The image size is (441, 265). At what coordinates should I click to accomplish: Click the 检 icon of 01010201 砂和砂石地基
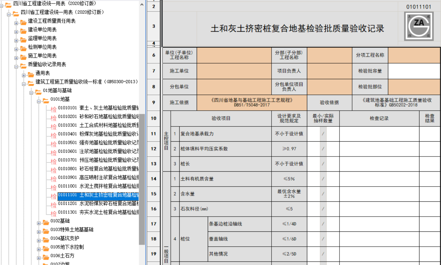pos(53,118)
